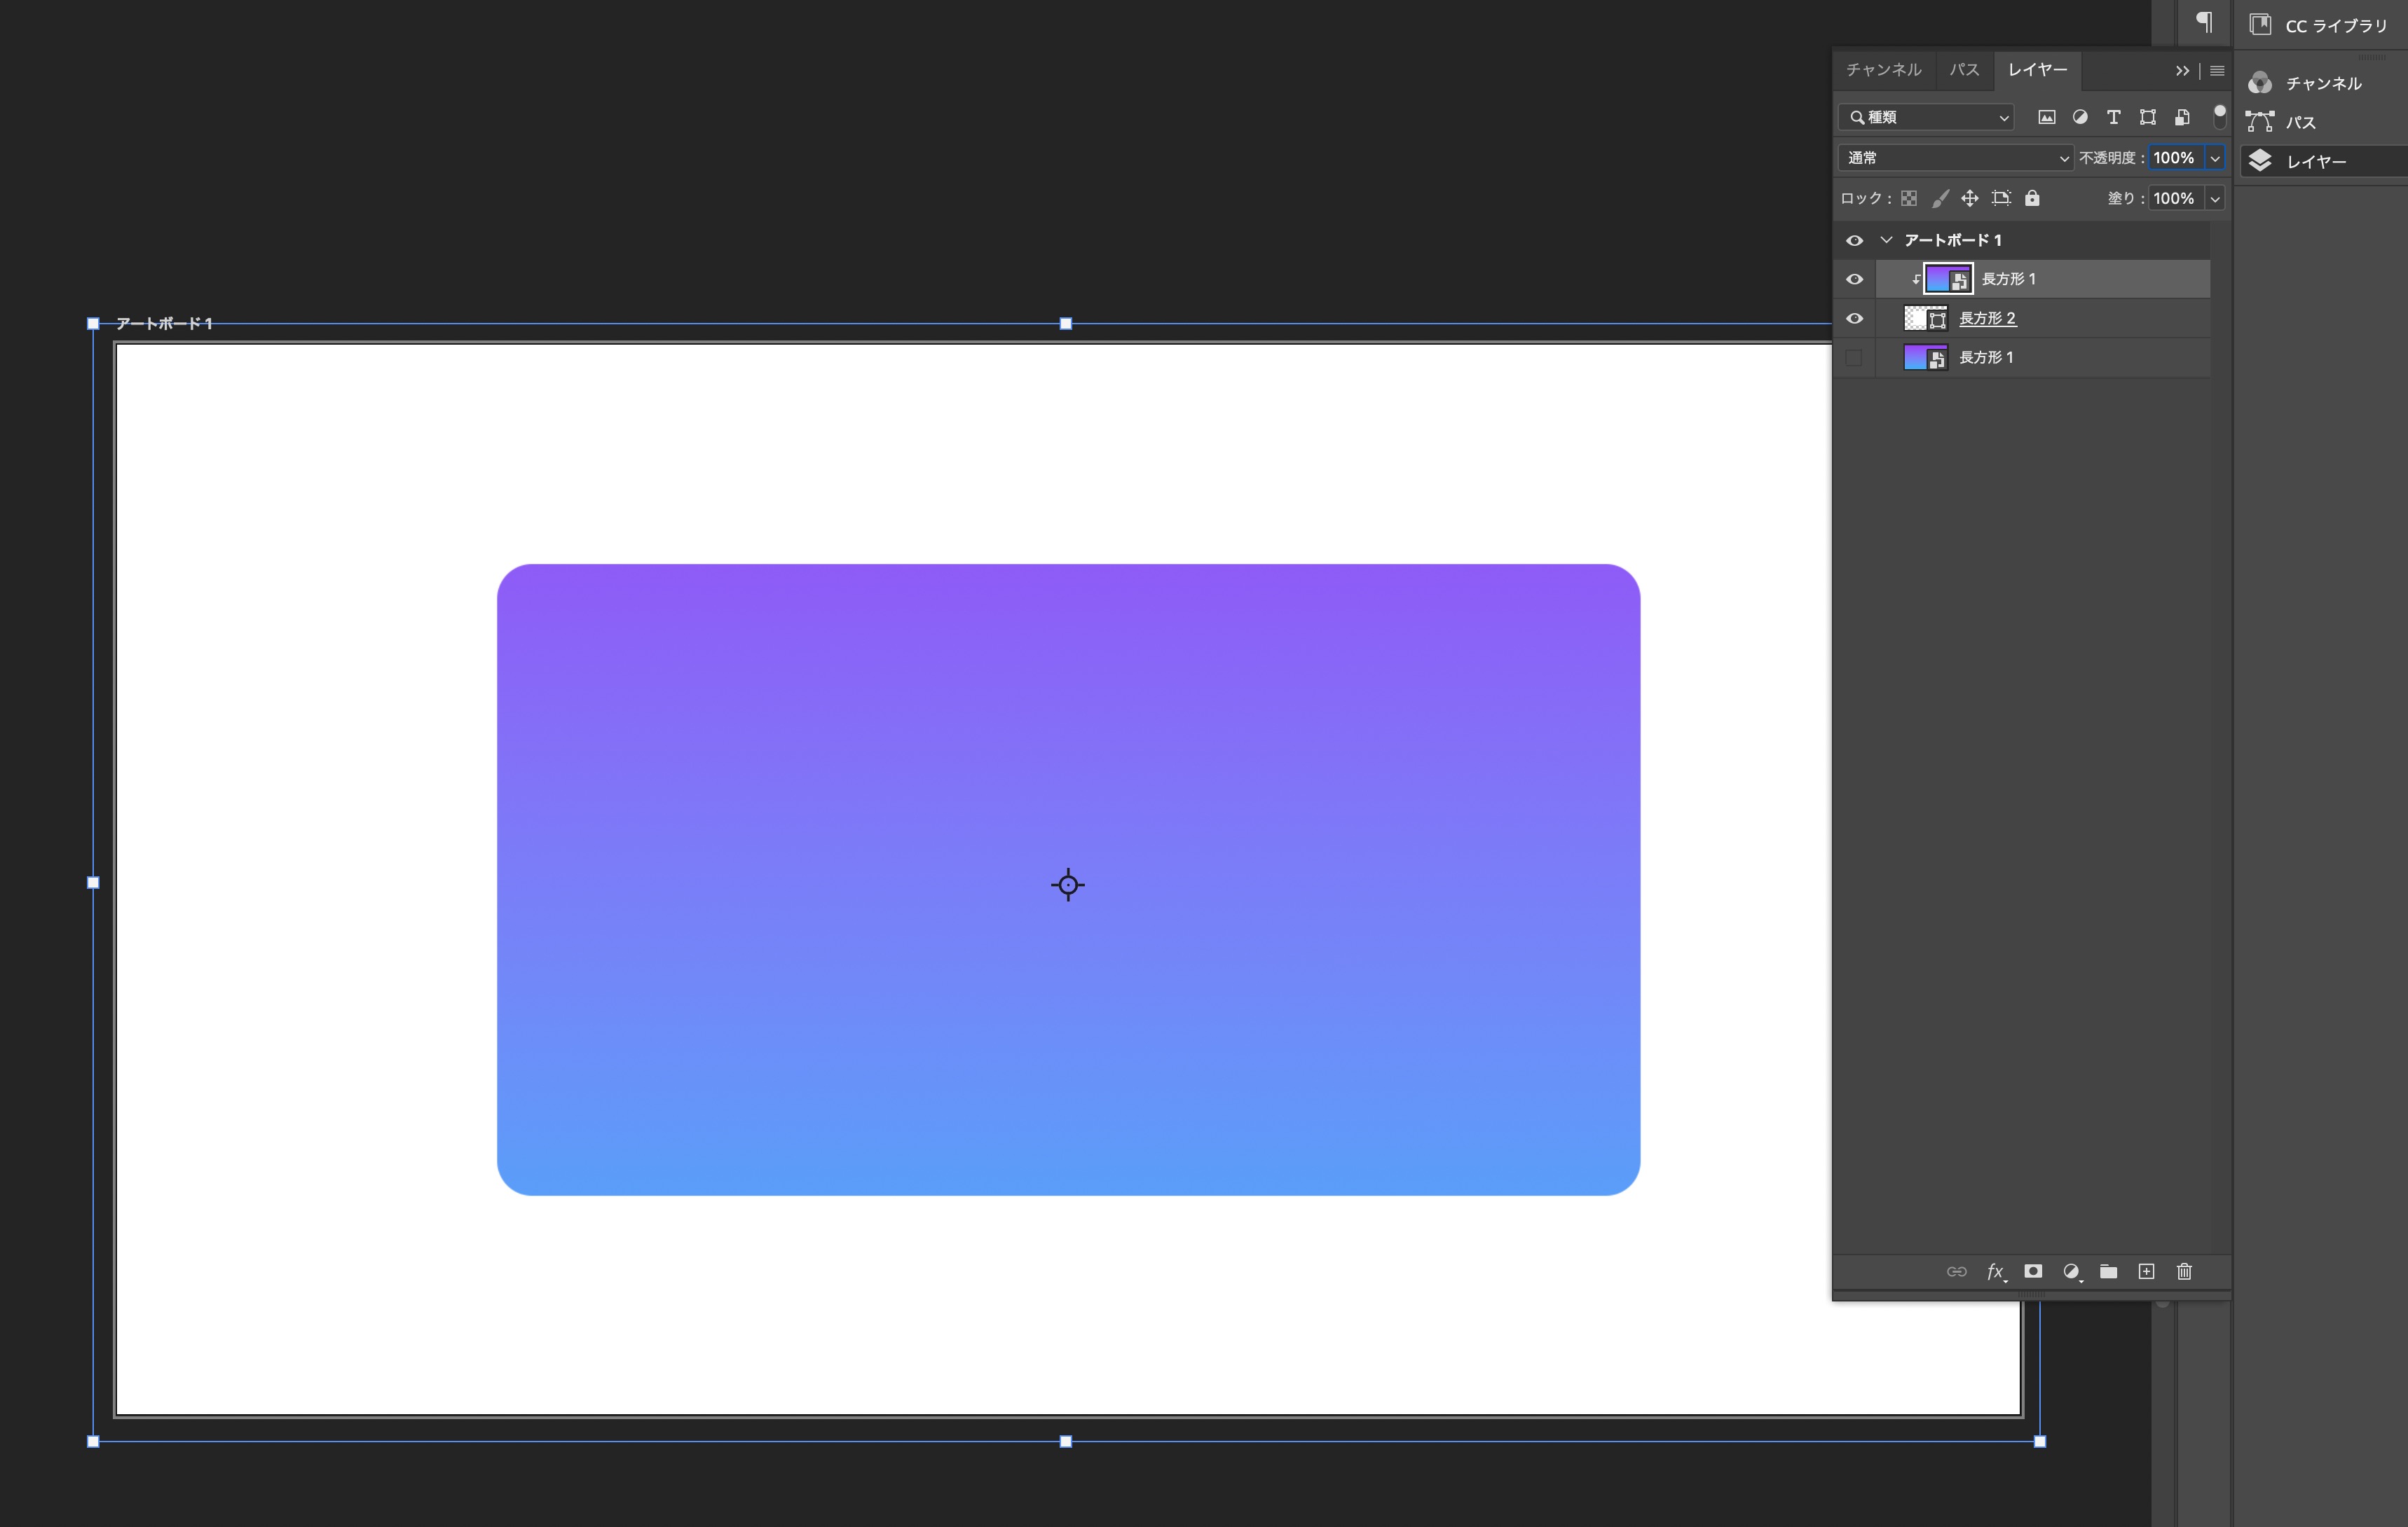Click thumbnail of bottom hidden 長方形 1 layer
Image resolution: width=2408 pixels, height=1527 pixels.
point(1925,357)
